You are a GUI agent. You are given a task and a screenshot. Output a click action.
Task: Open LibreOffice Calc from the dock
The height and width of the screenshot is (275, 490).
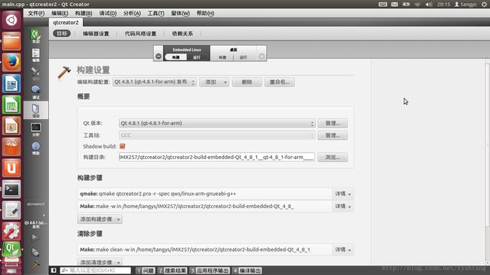click(x=11, y=105)
